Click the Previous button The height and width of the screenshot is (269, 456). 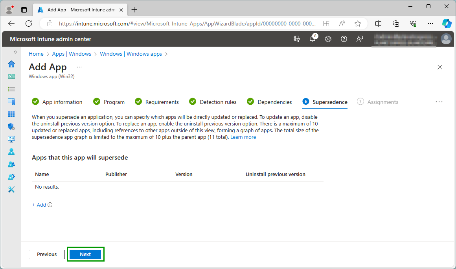click(47, 254)
